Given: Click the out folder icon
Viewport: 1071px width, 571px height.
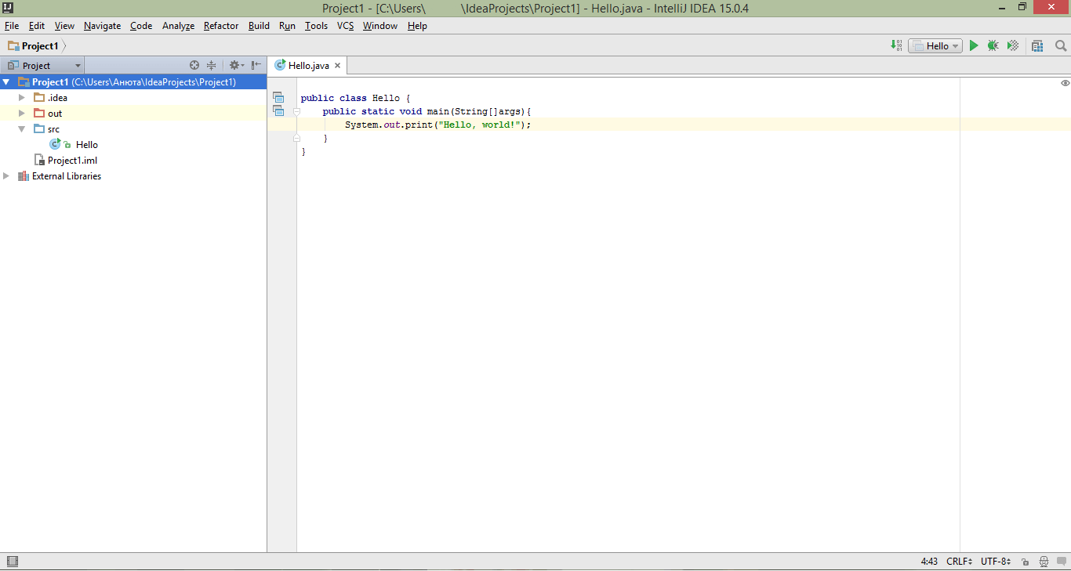Looking at the screenshot, I should click(39, 113).
